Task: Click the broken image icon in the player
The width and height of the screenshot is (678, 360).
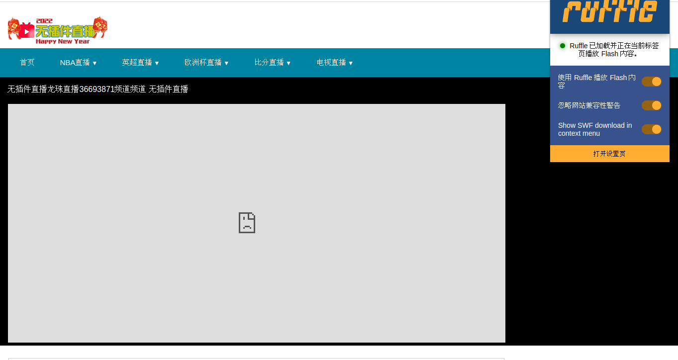Action: 247,223
